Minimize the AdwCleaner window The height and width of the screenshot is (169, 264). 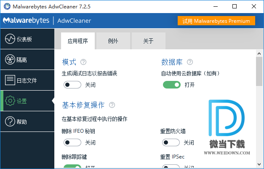216,7
